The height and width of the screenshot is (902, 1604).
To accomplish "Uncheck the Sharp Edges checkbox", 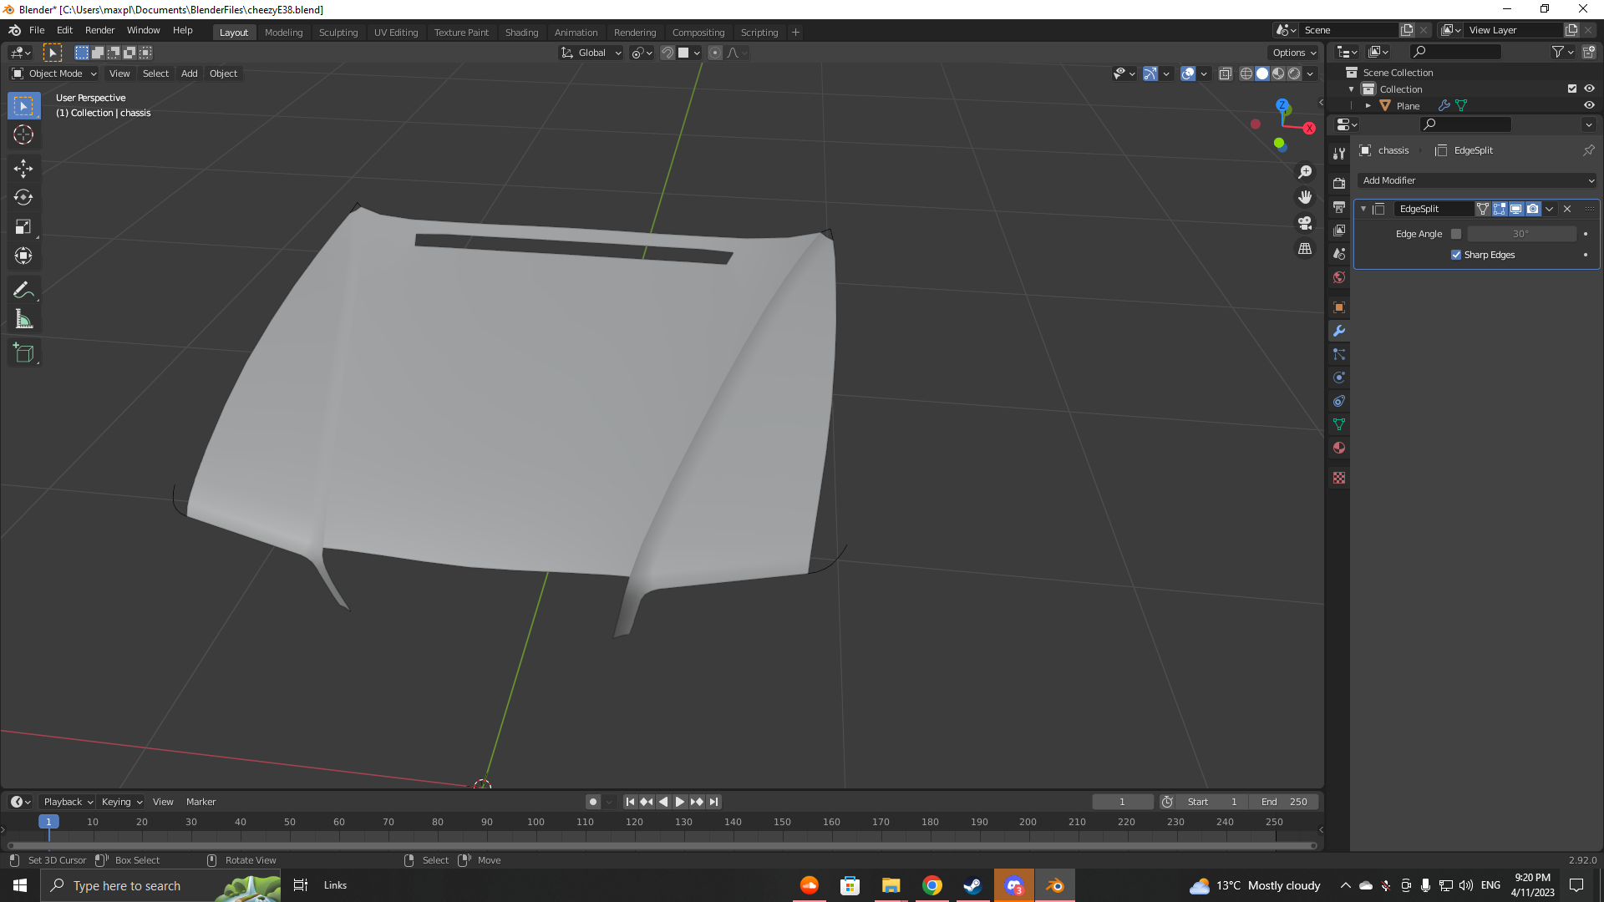I will (x=1456, y=255).
